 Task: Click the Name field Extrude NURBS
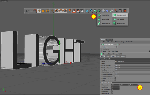pyautogui.click(x=132, y=61)
